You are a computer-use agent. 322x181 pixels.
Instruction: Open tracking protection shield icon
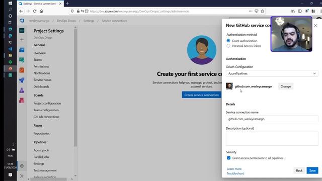(72, 11)
